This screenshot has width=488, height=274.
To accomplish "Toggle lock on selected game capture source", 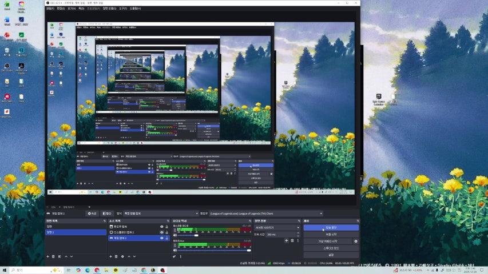I will pos(166,238).
